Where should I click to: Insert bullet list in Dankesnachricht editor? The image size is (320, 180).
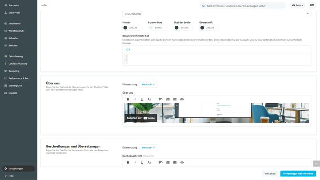[175, 163]
